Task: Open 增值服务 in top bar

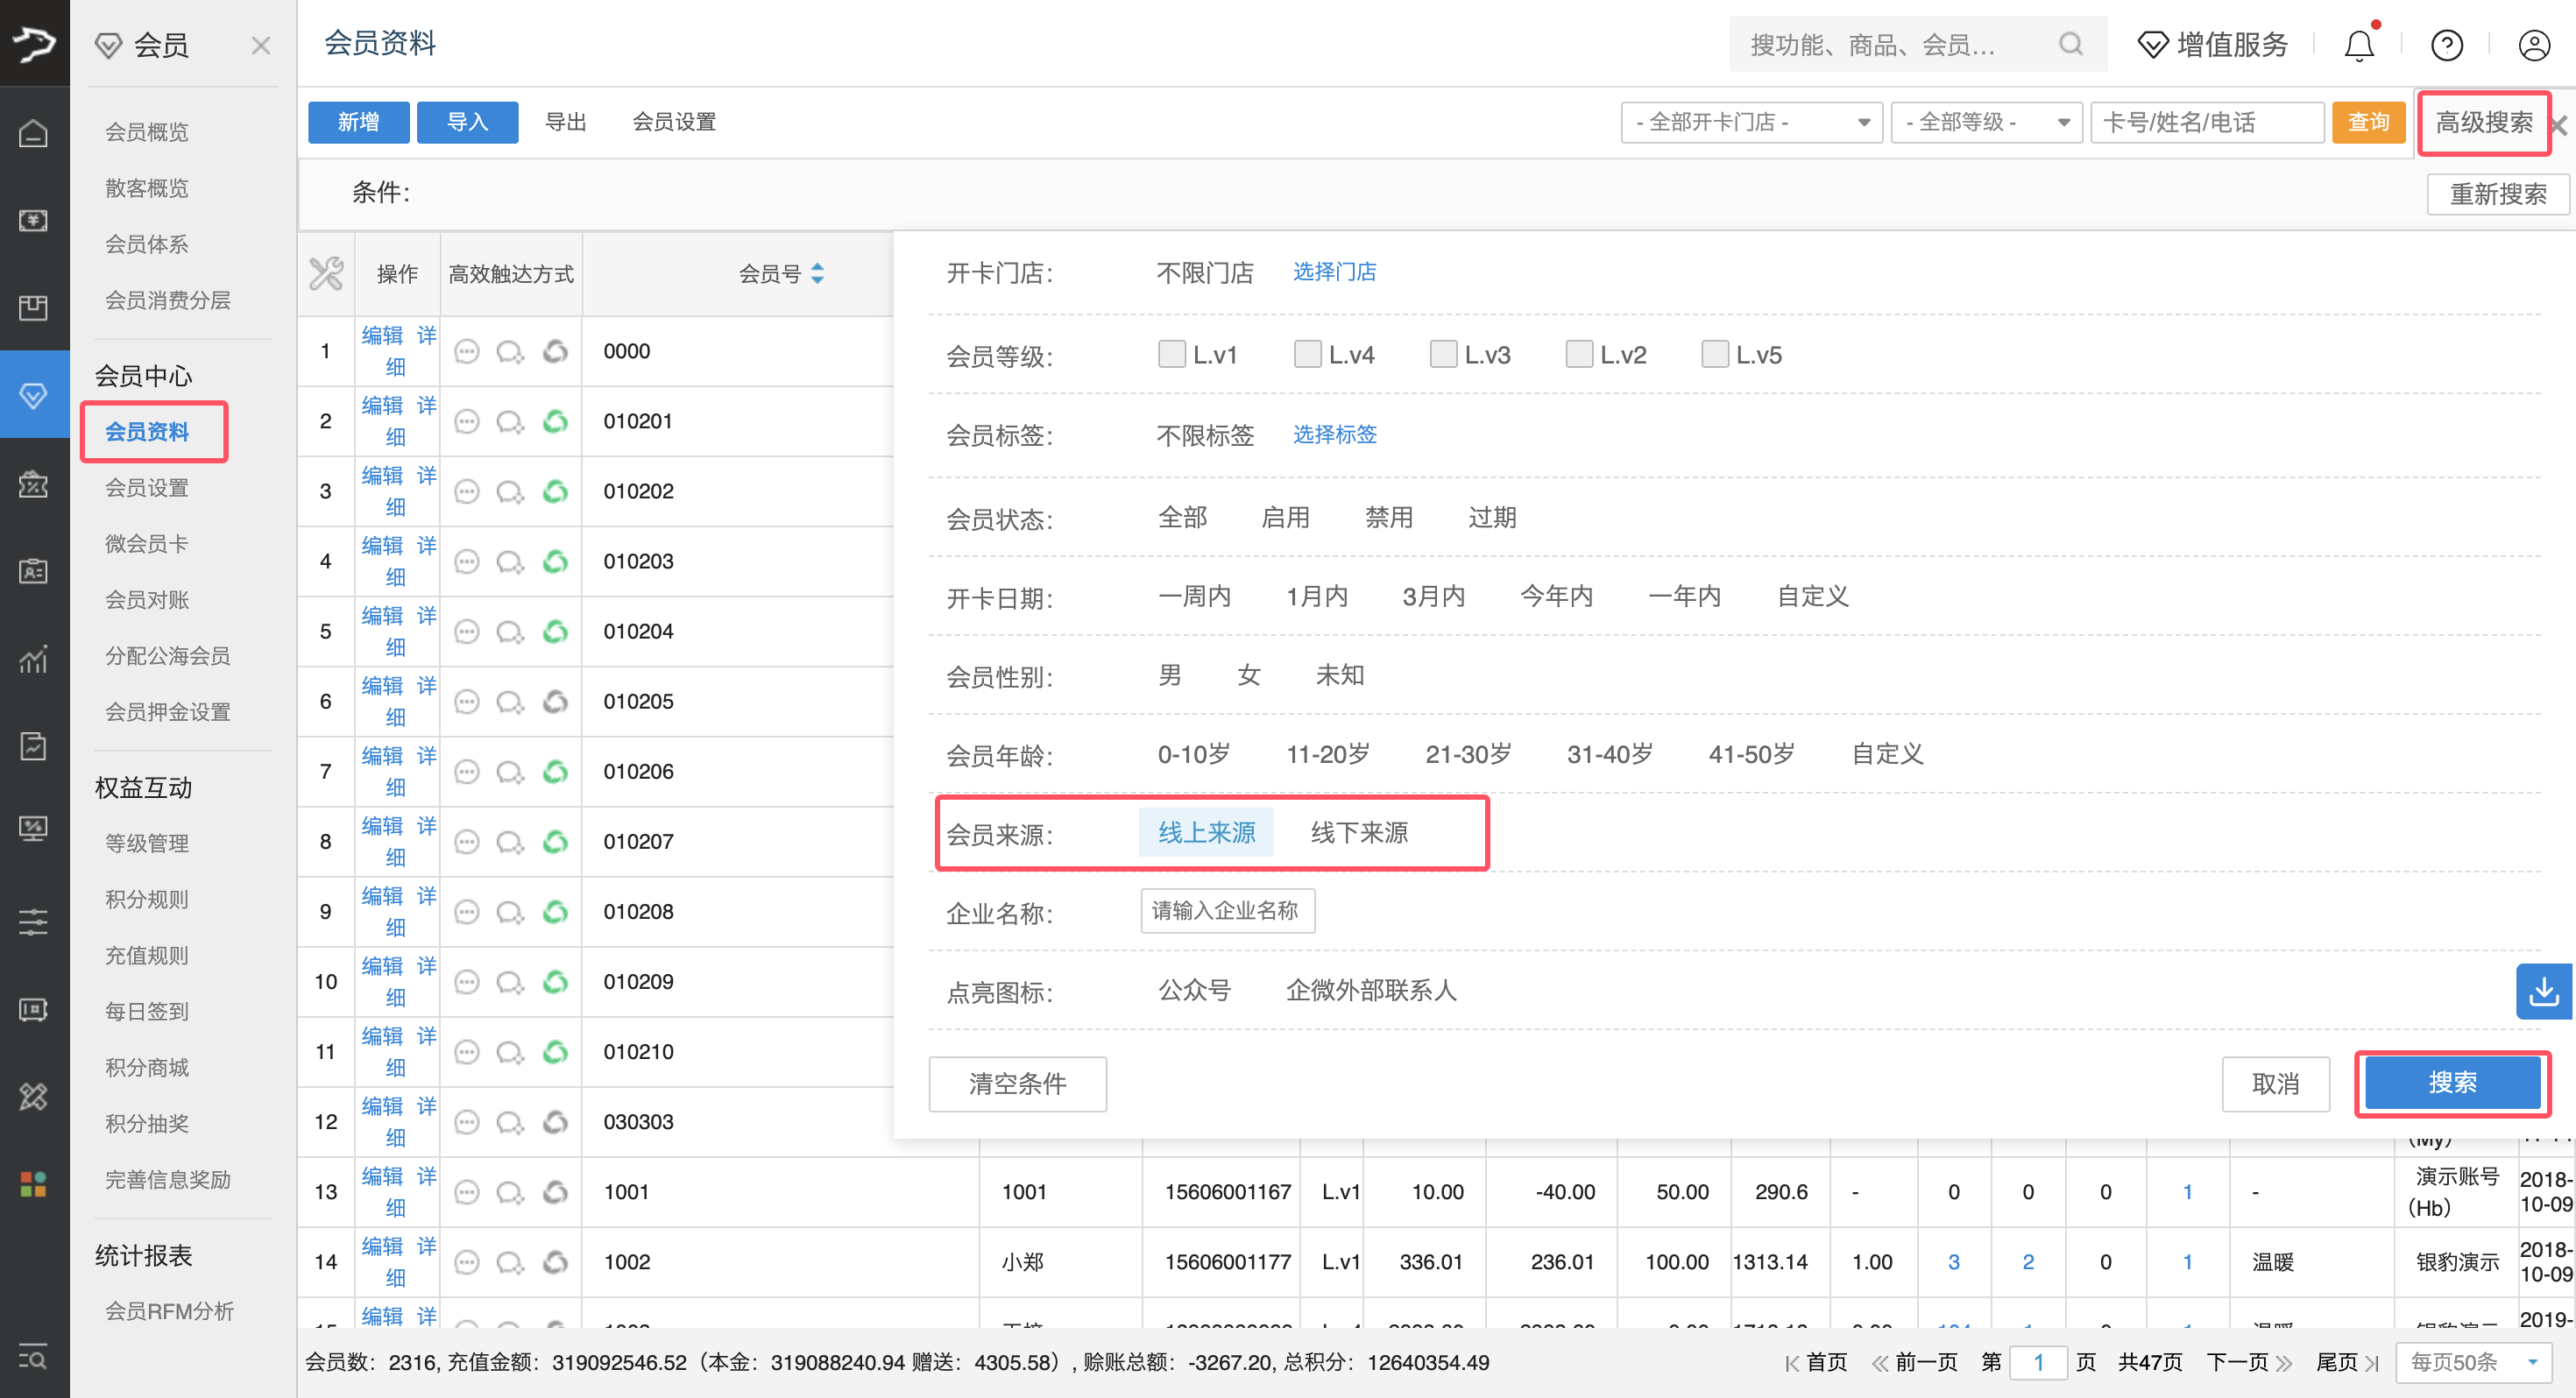Action: click(2212, 45)
